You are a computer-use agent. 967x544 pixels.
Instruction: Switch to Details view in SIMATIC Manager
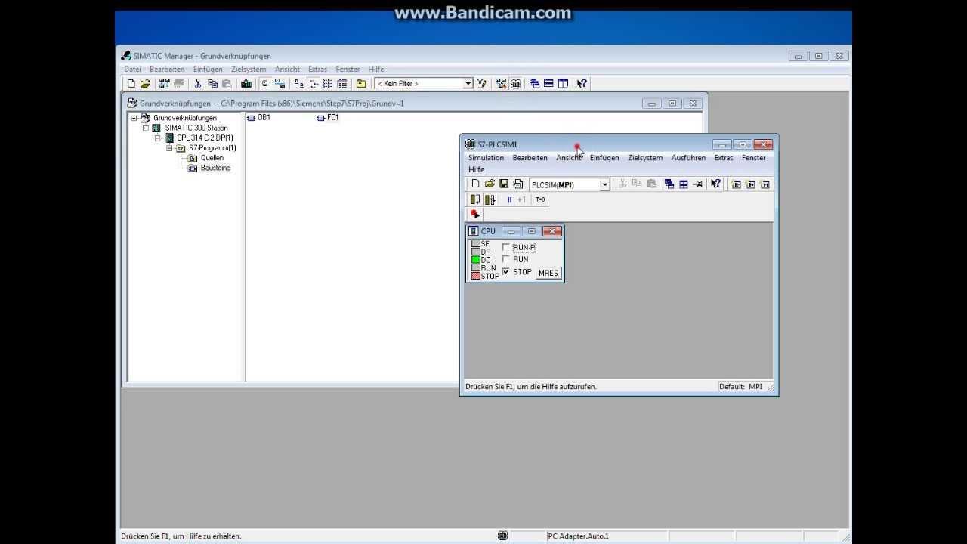pos(342,84)
